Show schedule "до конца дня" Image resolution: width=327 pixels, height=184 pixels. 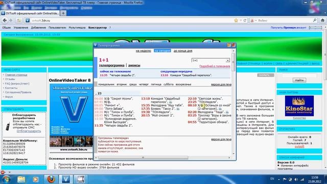point(183,51)
